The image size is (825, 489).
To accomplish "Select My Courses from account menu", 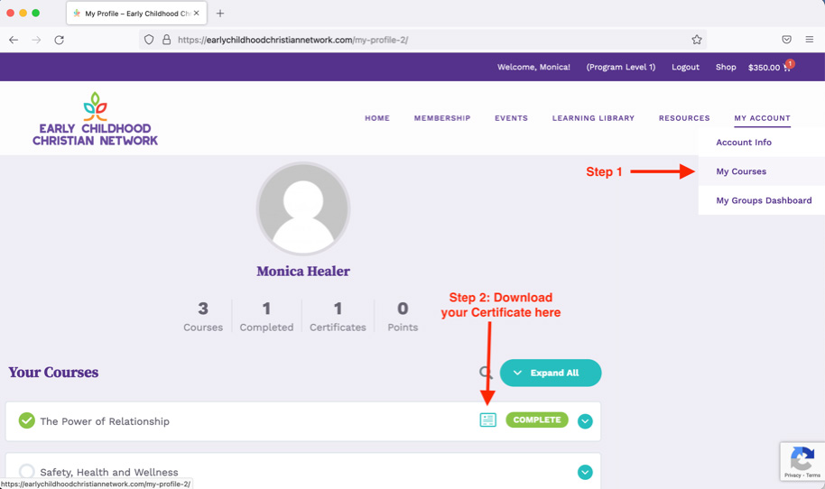I will [741, 171].
